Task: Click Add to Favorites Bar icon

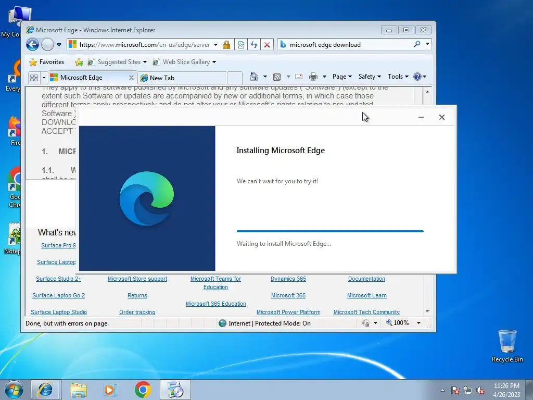Action: tap(79, 62)
